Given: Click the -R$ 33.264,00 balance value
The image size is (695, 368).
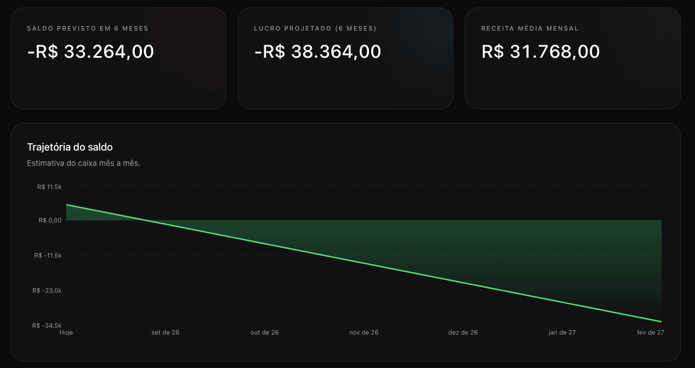Looking at the screenshot, I should tap(91, 52).
